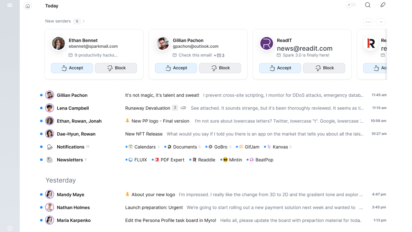Open the settings gear in the sidebar
This screenshot has width=412, height=232.
10,228
